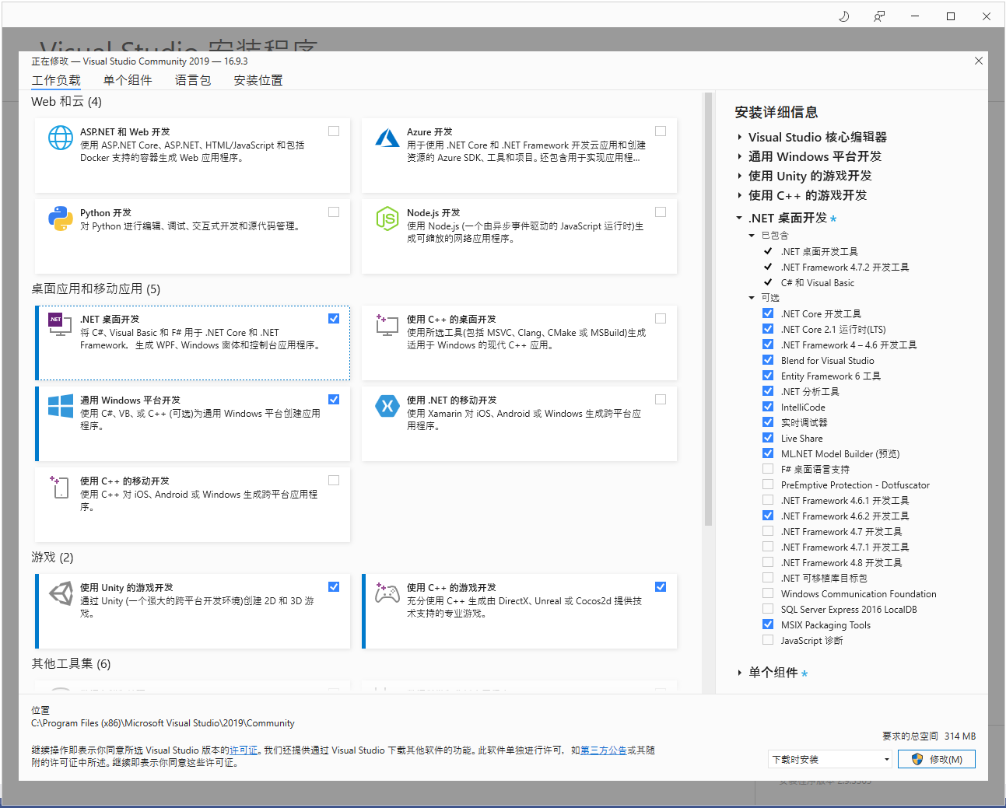Uncheck .NET Framework 4.6.2 开发工具 option
Viewport: 1006px width, 808px height.
[768, 516]
